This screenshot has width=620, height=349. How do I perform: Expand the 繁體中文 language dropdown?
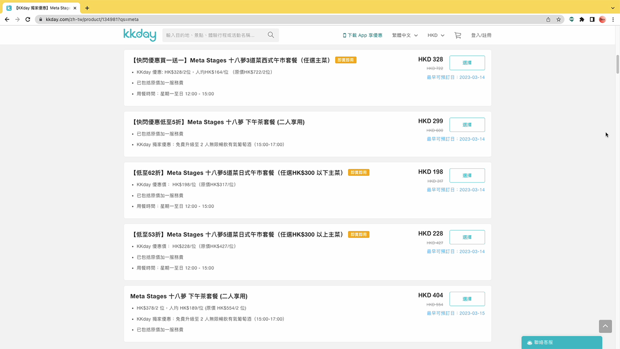point(405,35)
